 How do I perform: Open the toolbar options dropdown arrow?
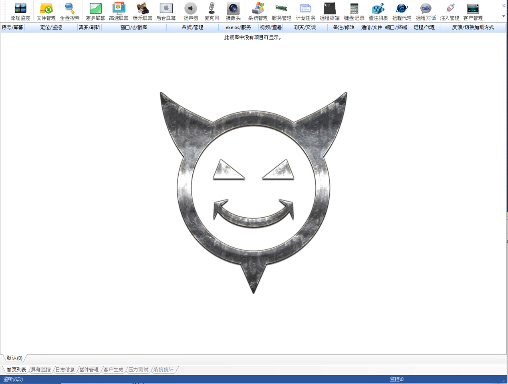(504, 17)
